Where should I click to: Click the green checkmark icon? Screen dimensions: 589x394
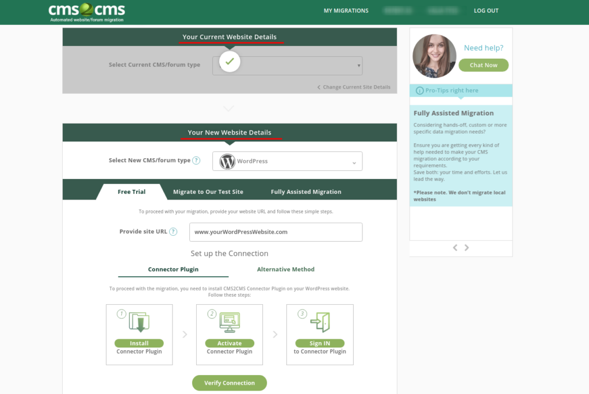230,61
